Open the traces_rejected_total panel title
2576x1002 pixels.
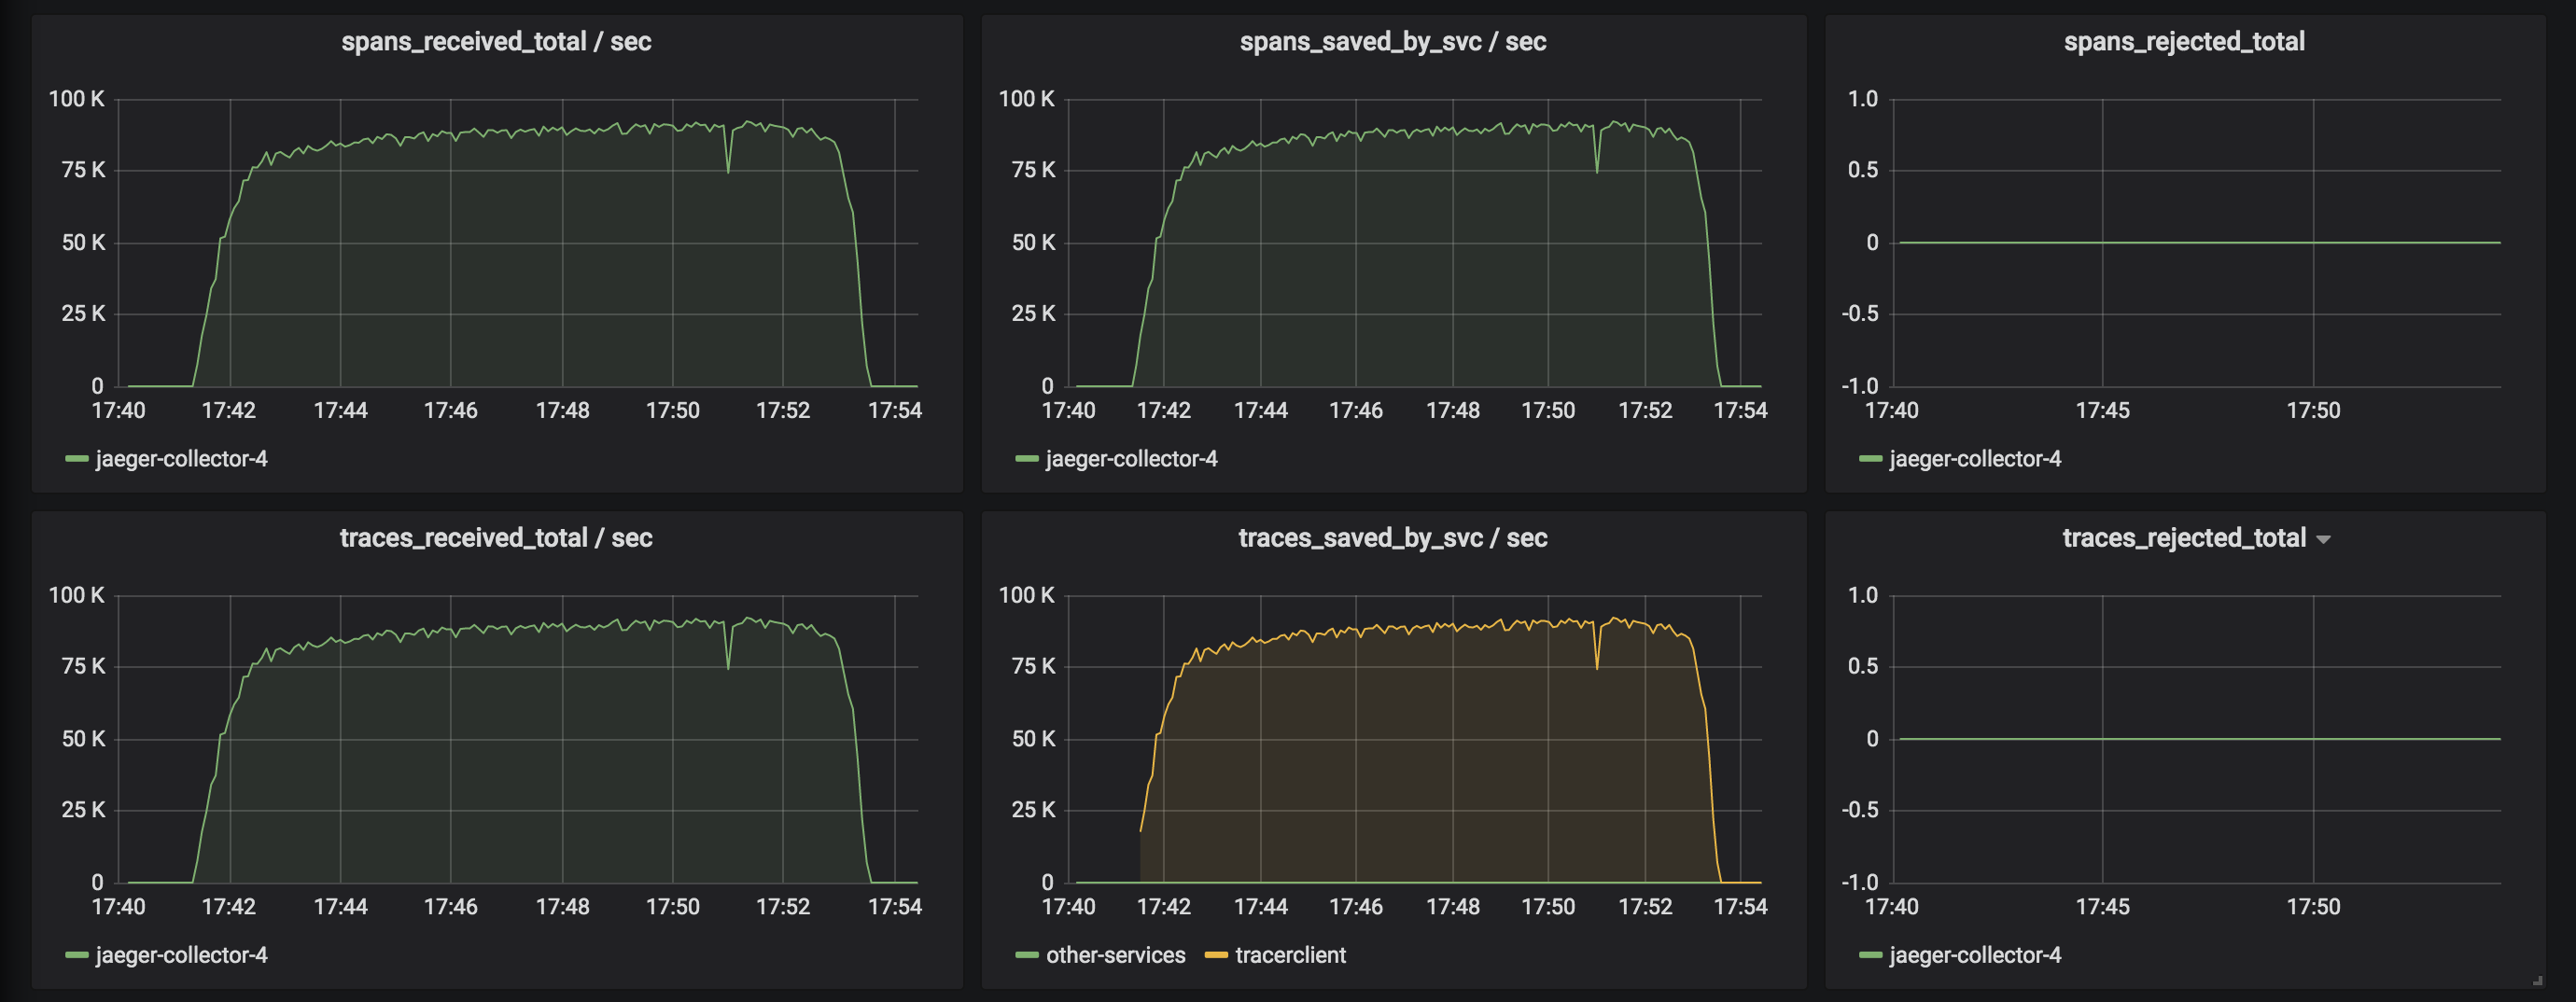[x=2184, y=538]
